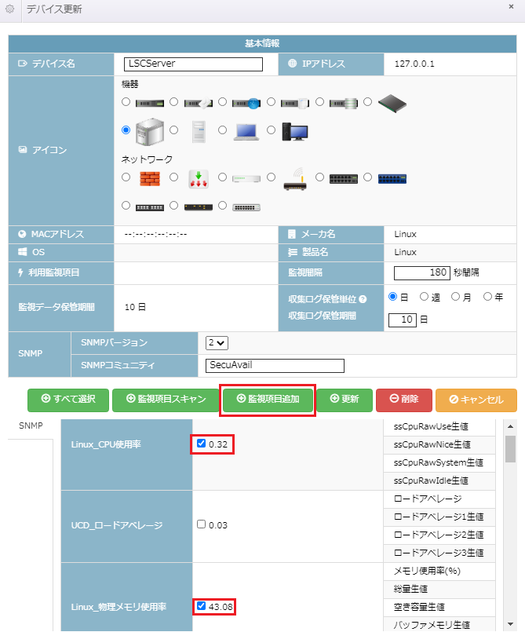This screenshot has height=632, width=525.
Task: Click the monitoring list scrollbar thumb
Action: [x=511, y=449]
